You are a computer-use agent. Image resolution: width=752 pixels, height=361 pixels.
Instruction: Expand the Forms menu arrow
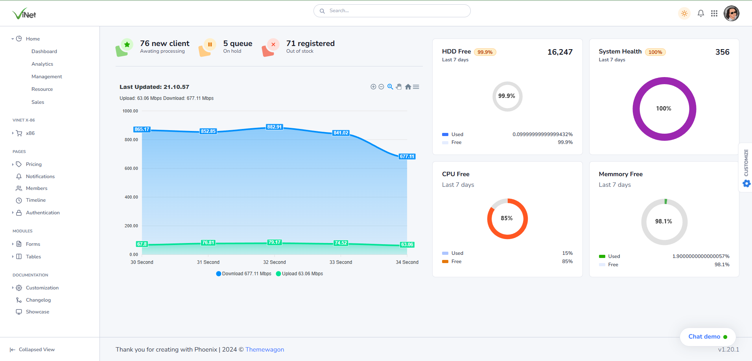pos(13,244)
